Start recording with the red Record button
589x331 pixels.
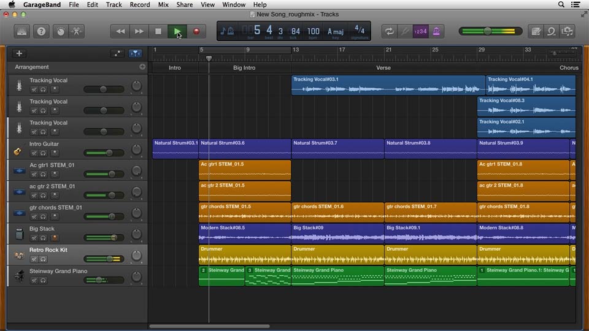point(196,31)
